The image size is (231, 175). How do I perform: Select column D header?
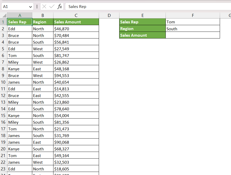click(109, 15)
